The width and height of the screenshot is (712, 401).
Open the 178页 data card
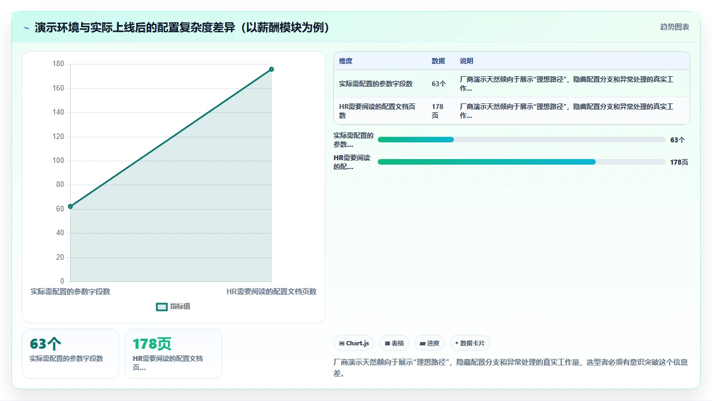click(174, 354)
